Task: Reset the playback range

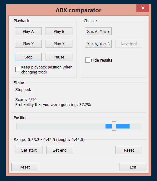Action: (x=129, y=150)
